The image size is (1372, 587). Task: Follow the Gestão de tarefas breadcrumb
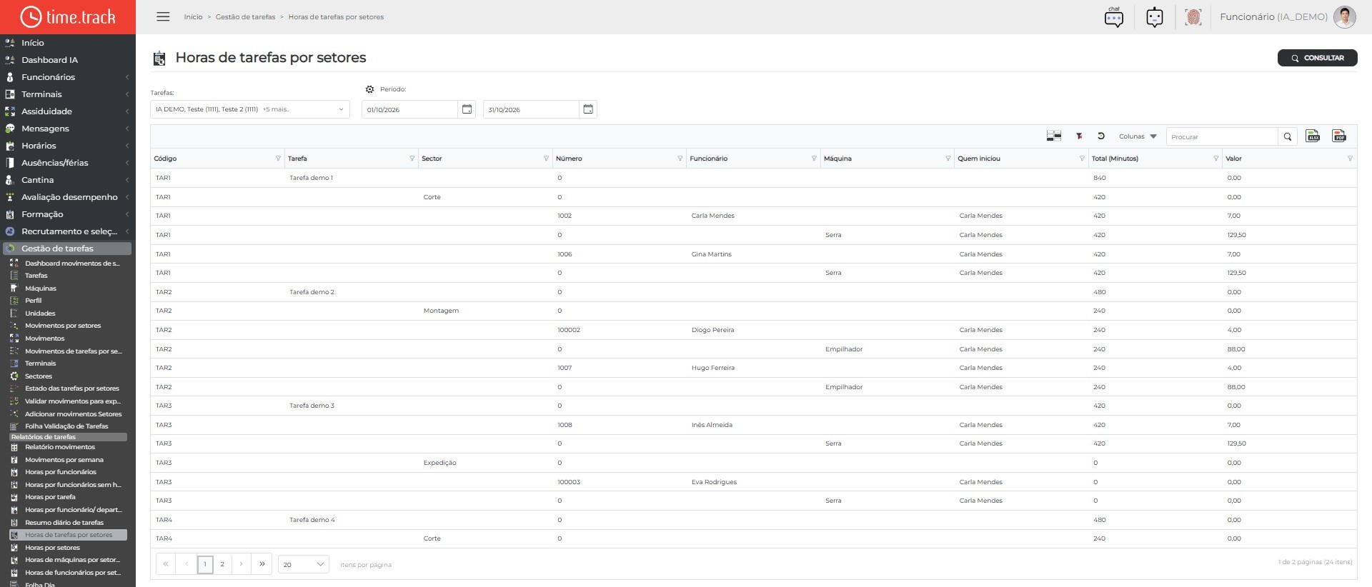tap(245, 17)
